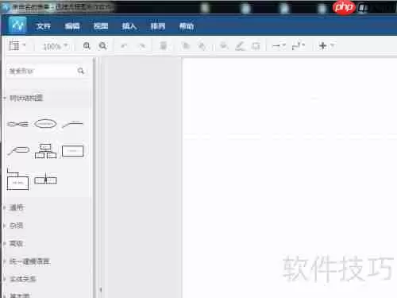Select the two joined boxes shape
Viewport: 397px width, 298px height.
[45, 180]
